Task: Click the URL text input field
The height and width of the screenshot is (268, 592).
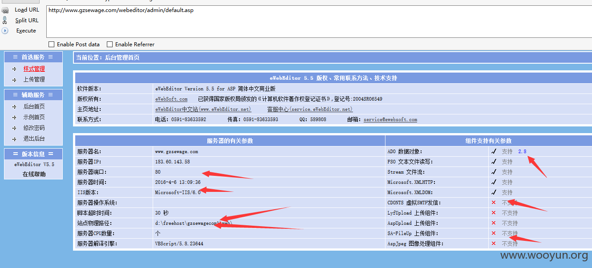Action: [319, 21]
